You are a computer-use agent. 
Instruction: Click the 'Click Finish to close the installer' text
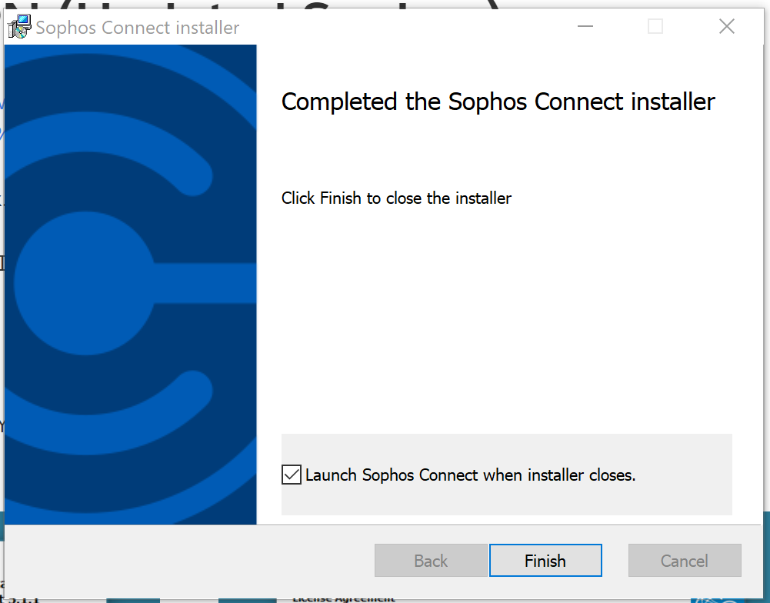pyautogui.click(x=396, y=198)
